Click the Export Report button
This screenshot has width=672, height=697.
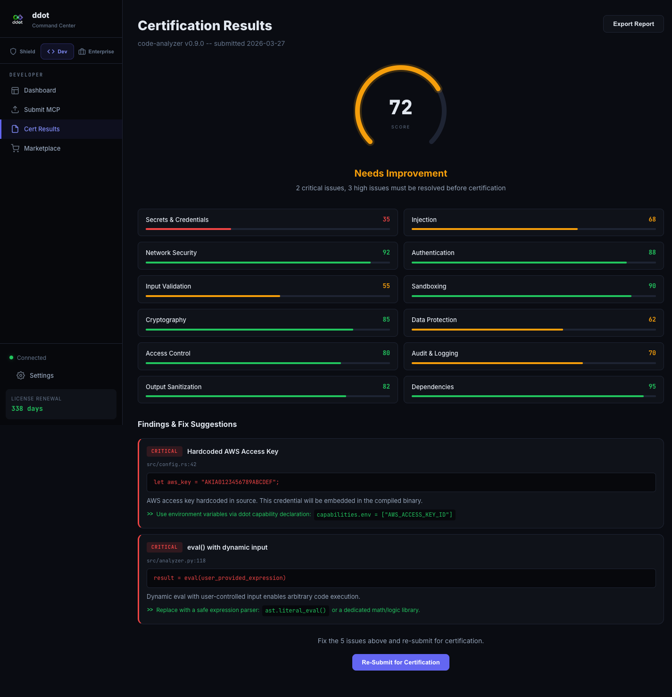coord(633,24)
